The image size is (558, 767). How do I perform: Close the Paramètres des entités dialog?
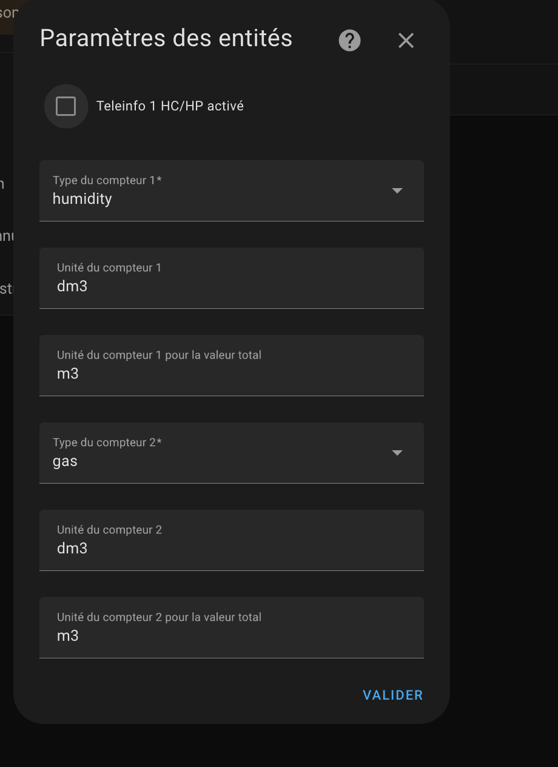coord(406,41)
